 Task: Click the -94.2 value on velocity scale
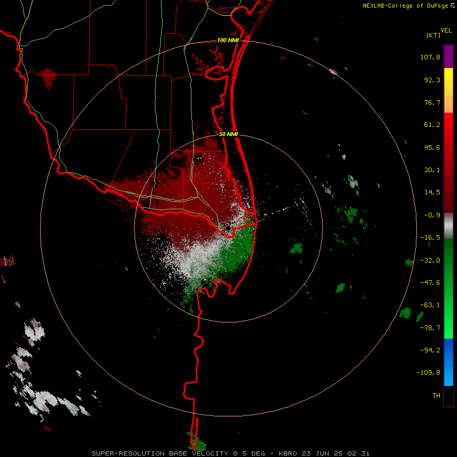(430, 350)
